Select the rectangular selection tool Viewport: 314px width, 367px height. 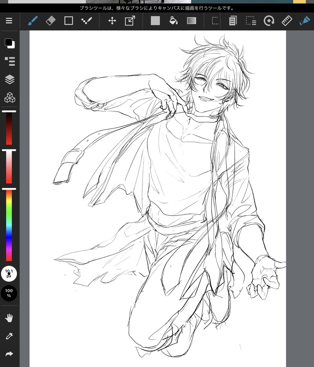215,21
